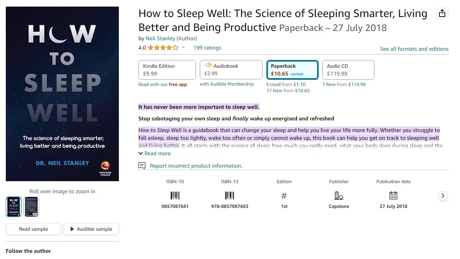Click the Audible logo in Audiobook option
Viewport: 460px width, 259px height.
(208, 65)
